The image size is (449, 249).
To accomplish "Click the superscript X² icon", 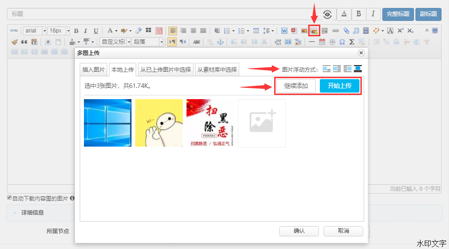I will (x=401, y=30).
